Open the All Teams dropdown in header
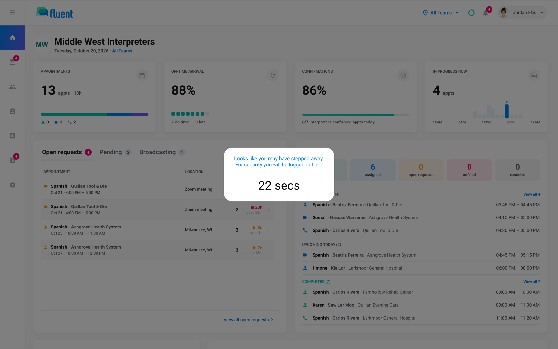The width and height of the screenshot is (558, 349). (441, 13)
